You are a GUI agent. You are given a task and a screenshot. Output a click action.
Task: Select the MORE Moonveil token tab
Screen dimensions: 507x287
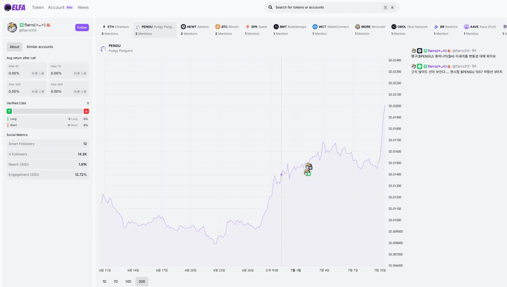point(370,30)
